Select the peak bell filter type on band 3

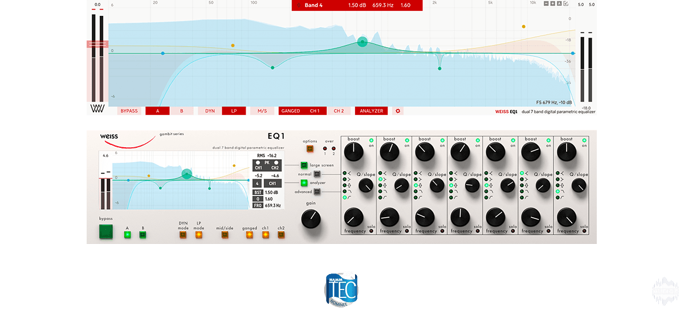[416, 185]
